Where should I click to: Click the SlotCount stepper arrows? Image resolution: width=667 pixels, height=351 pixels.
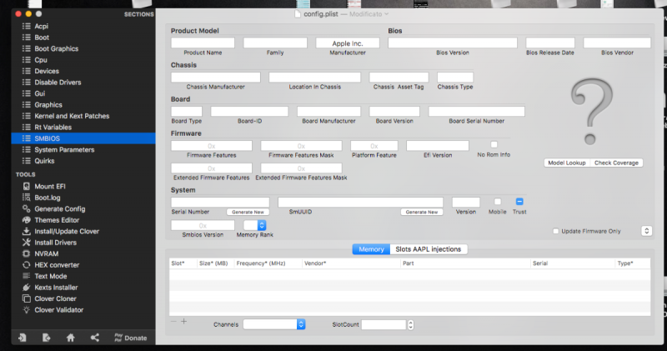click(x=410, y=324)
